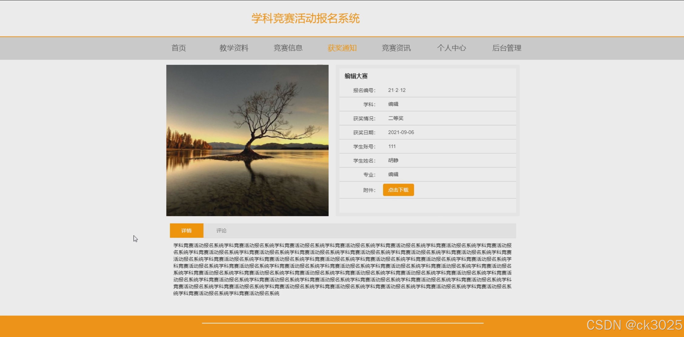The height and width of the screenshot is (337, 684).
Task: Click the detail description paragraph text
Action: 342,269
